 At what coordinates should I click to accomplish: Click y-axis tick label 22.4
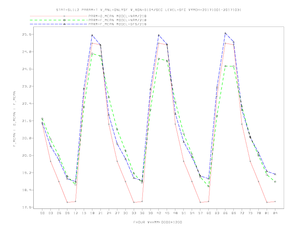[26, 103]
